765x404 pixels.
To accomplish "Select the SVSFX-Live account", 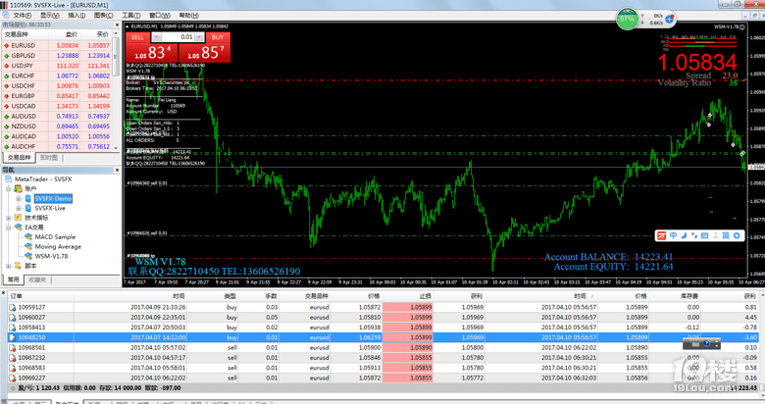I will click(50, 208).
